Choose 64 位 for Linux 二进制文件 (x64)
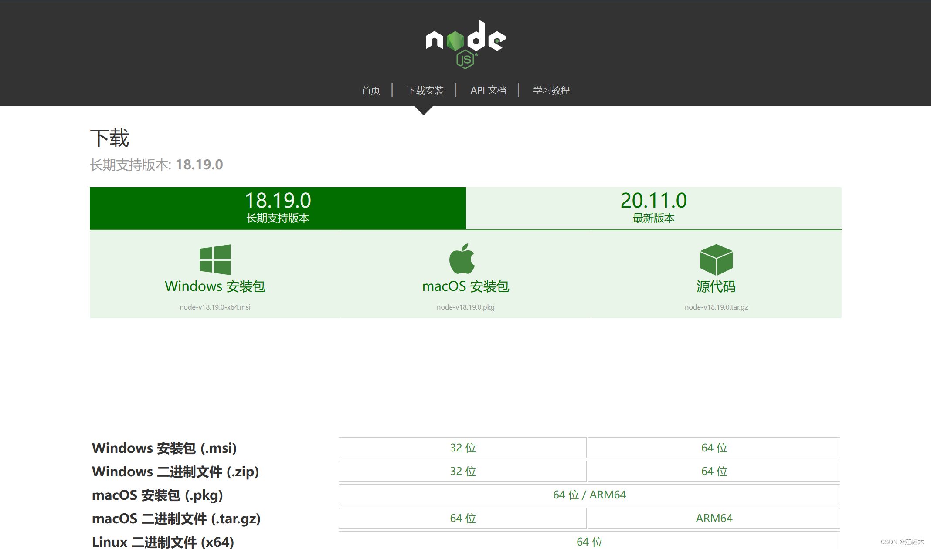931x549 pixels. click(589, 541)
